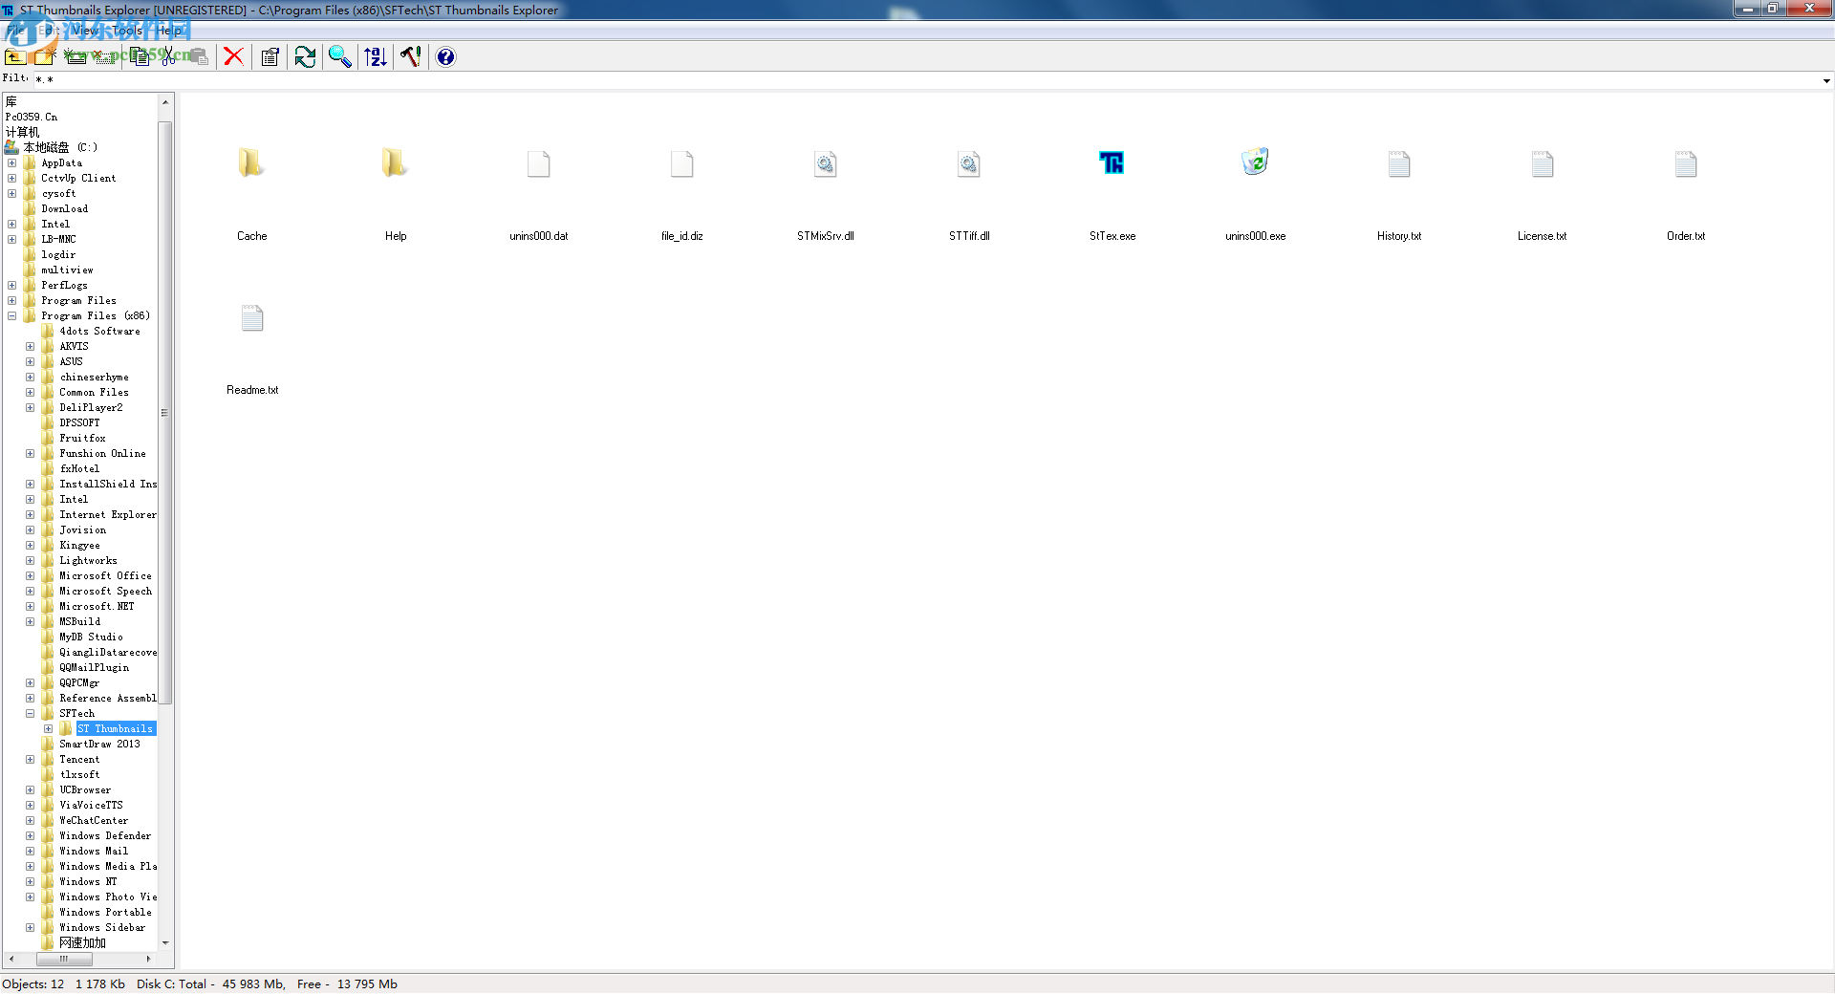Viewport: 1835px width, 994px height.
Task: Open the File menu
Action: pyautogui.click(x=16, y=31)
